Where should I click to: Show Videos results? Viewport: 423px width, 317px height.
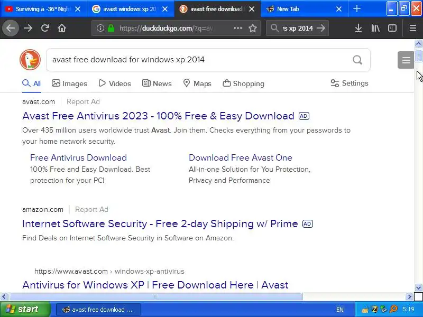coord(115,83)
